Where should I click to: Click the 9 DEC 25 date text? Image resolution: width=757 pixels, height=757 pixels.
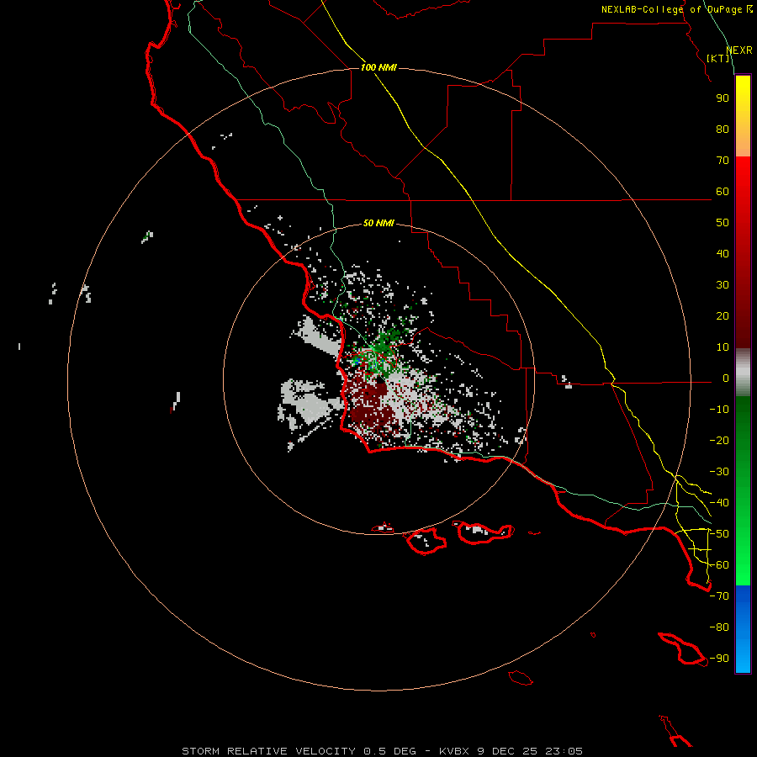(x=507, y=751)
